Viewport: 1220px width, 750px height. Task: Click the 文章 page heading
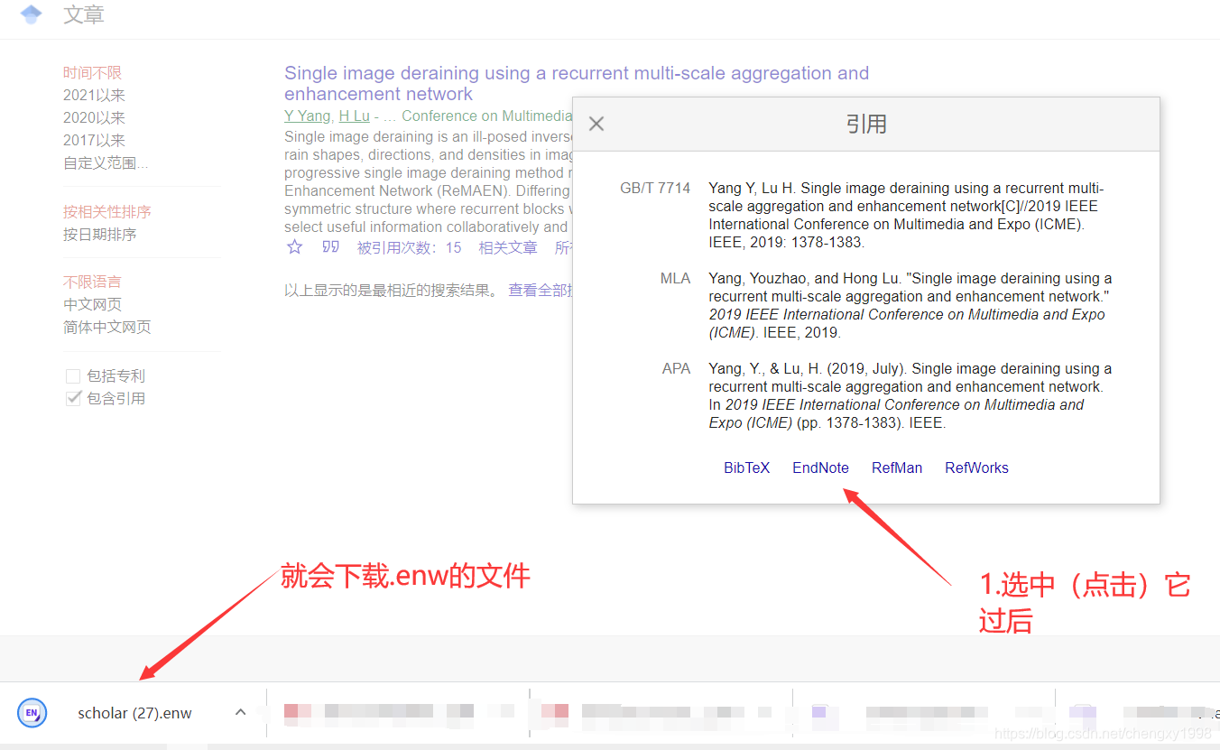coord(84,14)
